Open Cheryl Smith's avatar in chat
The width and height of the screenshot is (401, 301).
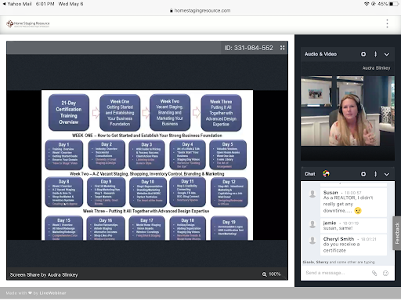click(312, 240)
